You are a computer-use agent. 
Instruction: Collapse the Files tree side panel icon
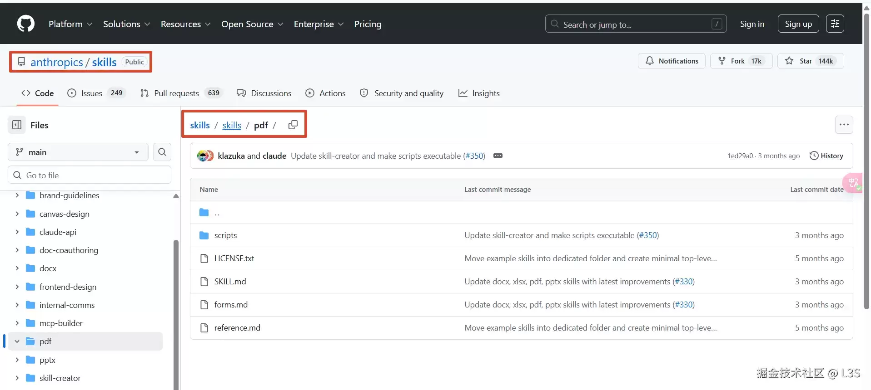coord(17,125)
